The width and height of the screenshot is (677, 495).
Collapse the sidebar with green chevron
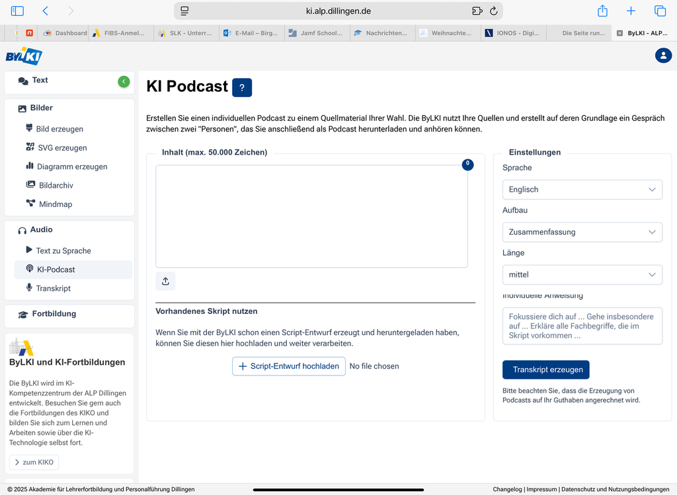(x=124, y=81)
